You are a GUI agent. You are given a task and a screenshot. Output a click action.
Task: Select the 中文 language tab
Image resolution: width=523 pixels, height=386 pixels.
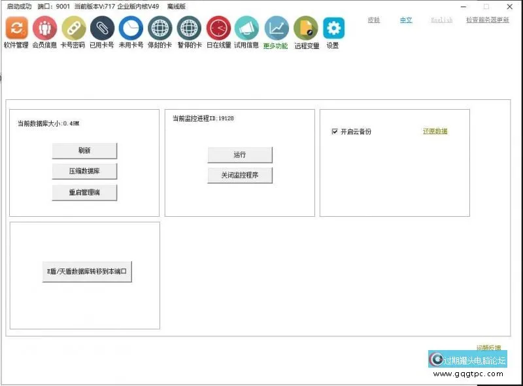point(406,20)
